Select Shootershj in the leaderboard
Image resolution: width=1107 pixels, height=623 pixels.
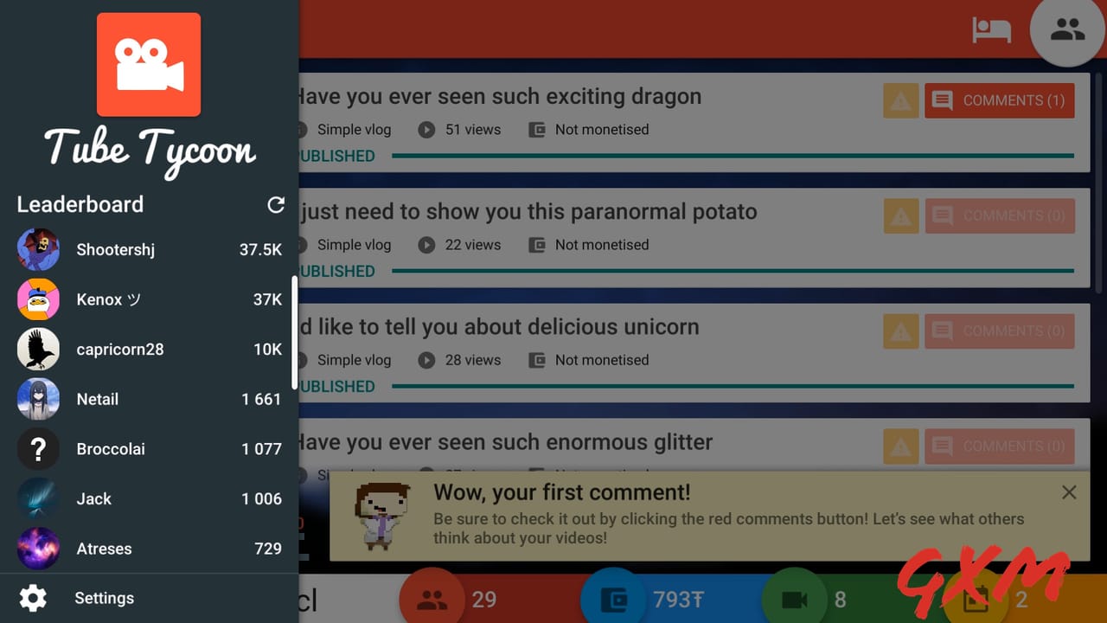point(150,250)
